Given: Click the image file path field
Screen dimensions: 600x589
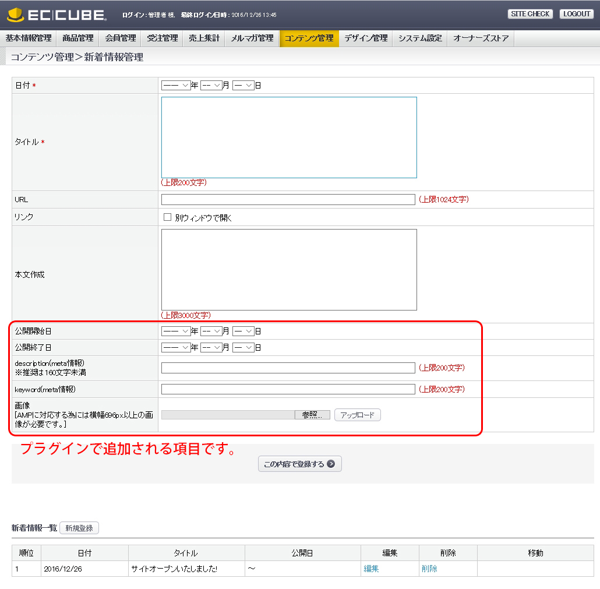Looking at the screenshot, I should click(x=228, y=415).
